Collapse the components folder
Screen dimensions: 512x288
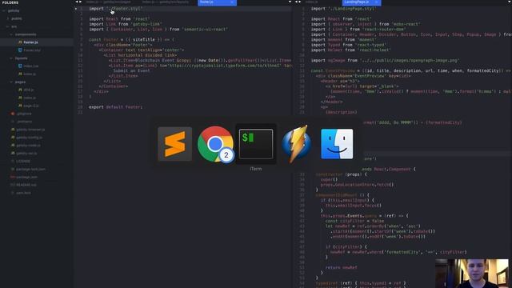[x=11, y=34]
